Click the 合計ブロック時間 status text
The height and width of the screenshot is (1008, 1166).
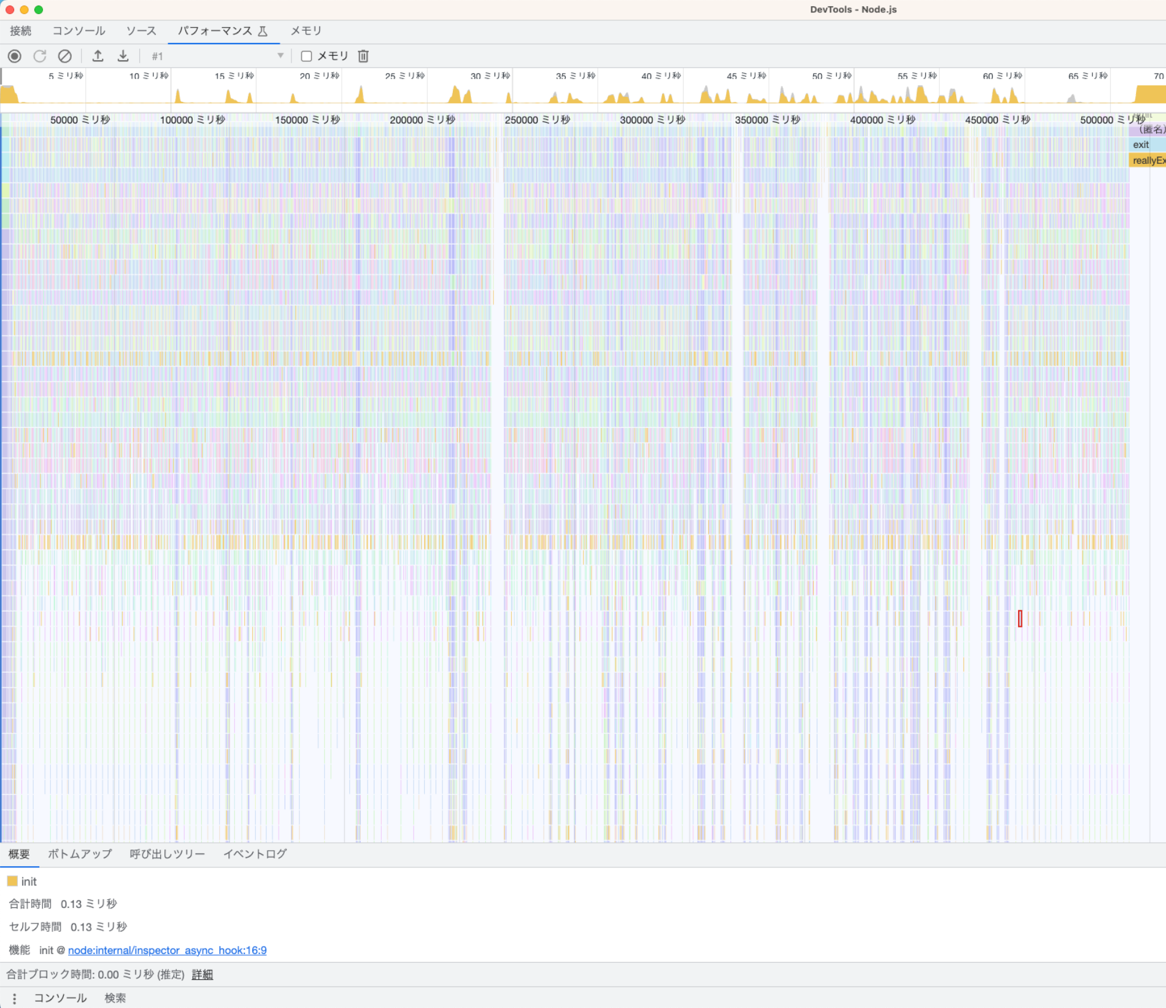click(x=95, y=975)
